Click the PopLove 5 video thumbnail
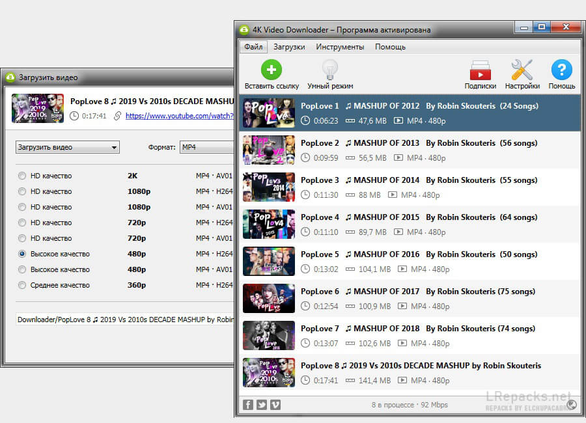This screenshot has width=586, height=423. click(x=269, y=261)
